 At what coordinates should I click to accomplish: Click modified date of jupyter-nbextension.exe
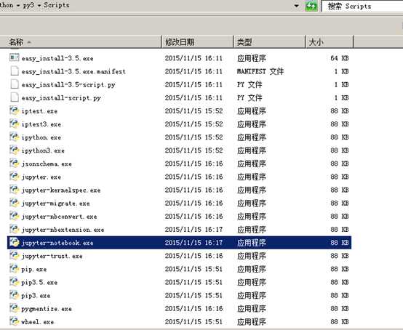pyautogui.click(x=193, y=230)
